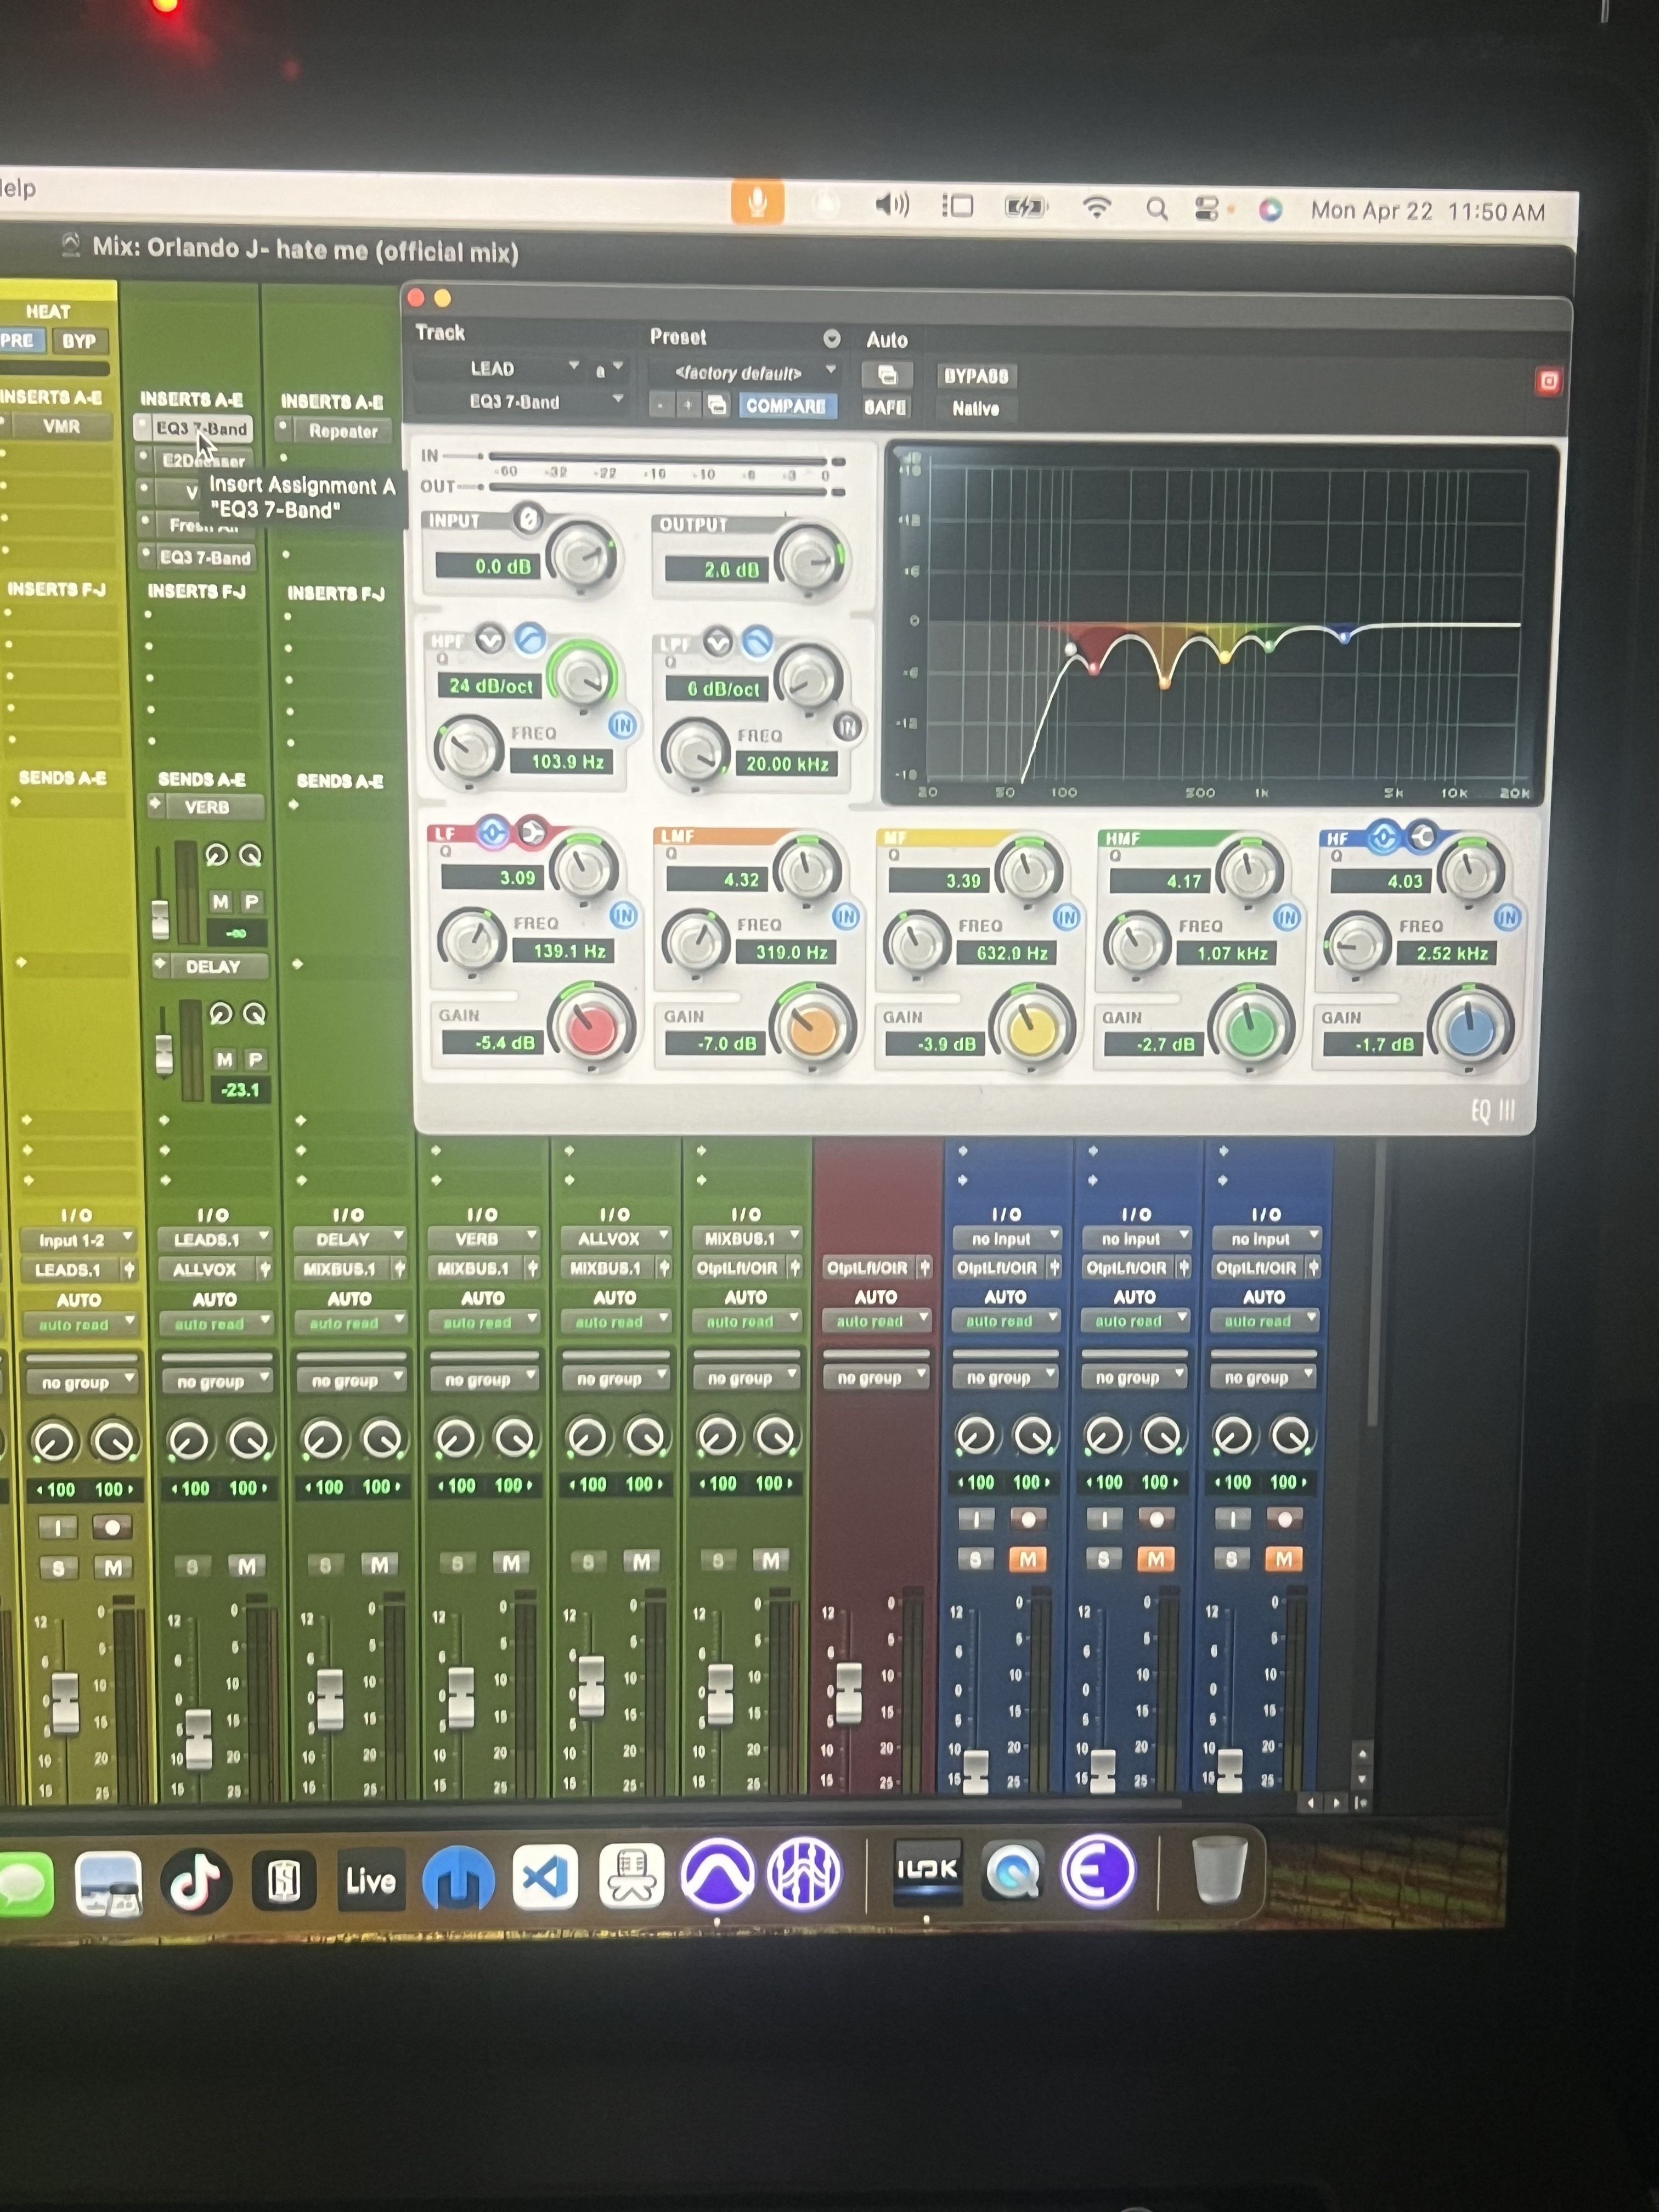Open Visual Studio Code in dock
Viewport: 1659px width, 2212px height.
[x=545, y=1878]
